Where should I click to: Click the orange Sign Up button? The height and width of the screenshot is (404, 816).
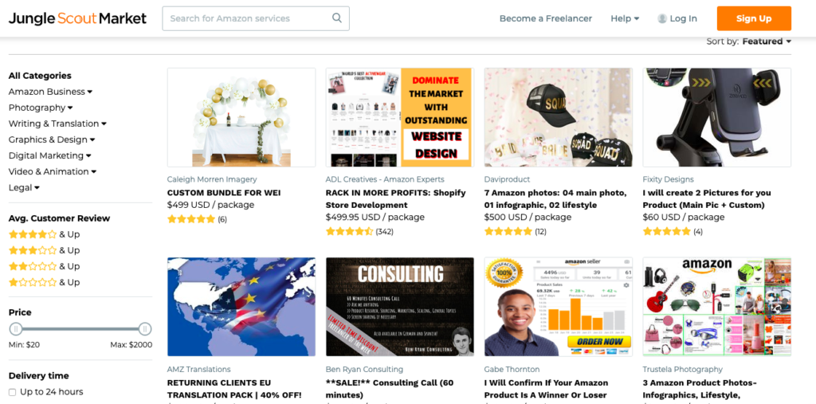coord(754,19)
